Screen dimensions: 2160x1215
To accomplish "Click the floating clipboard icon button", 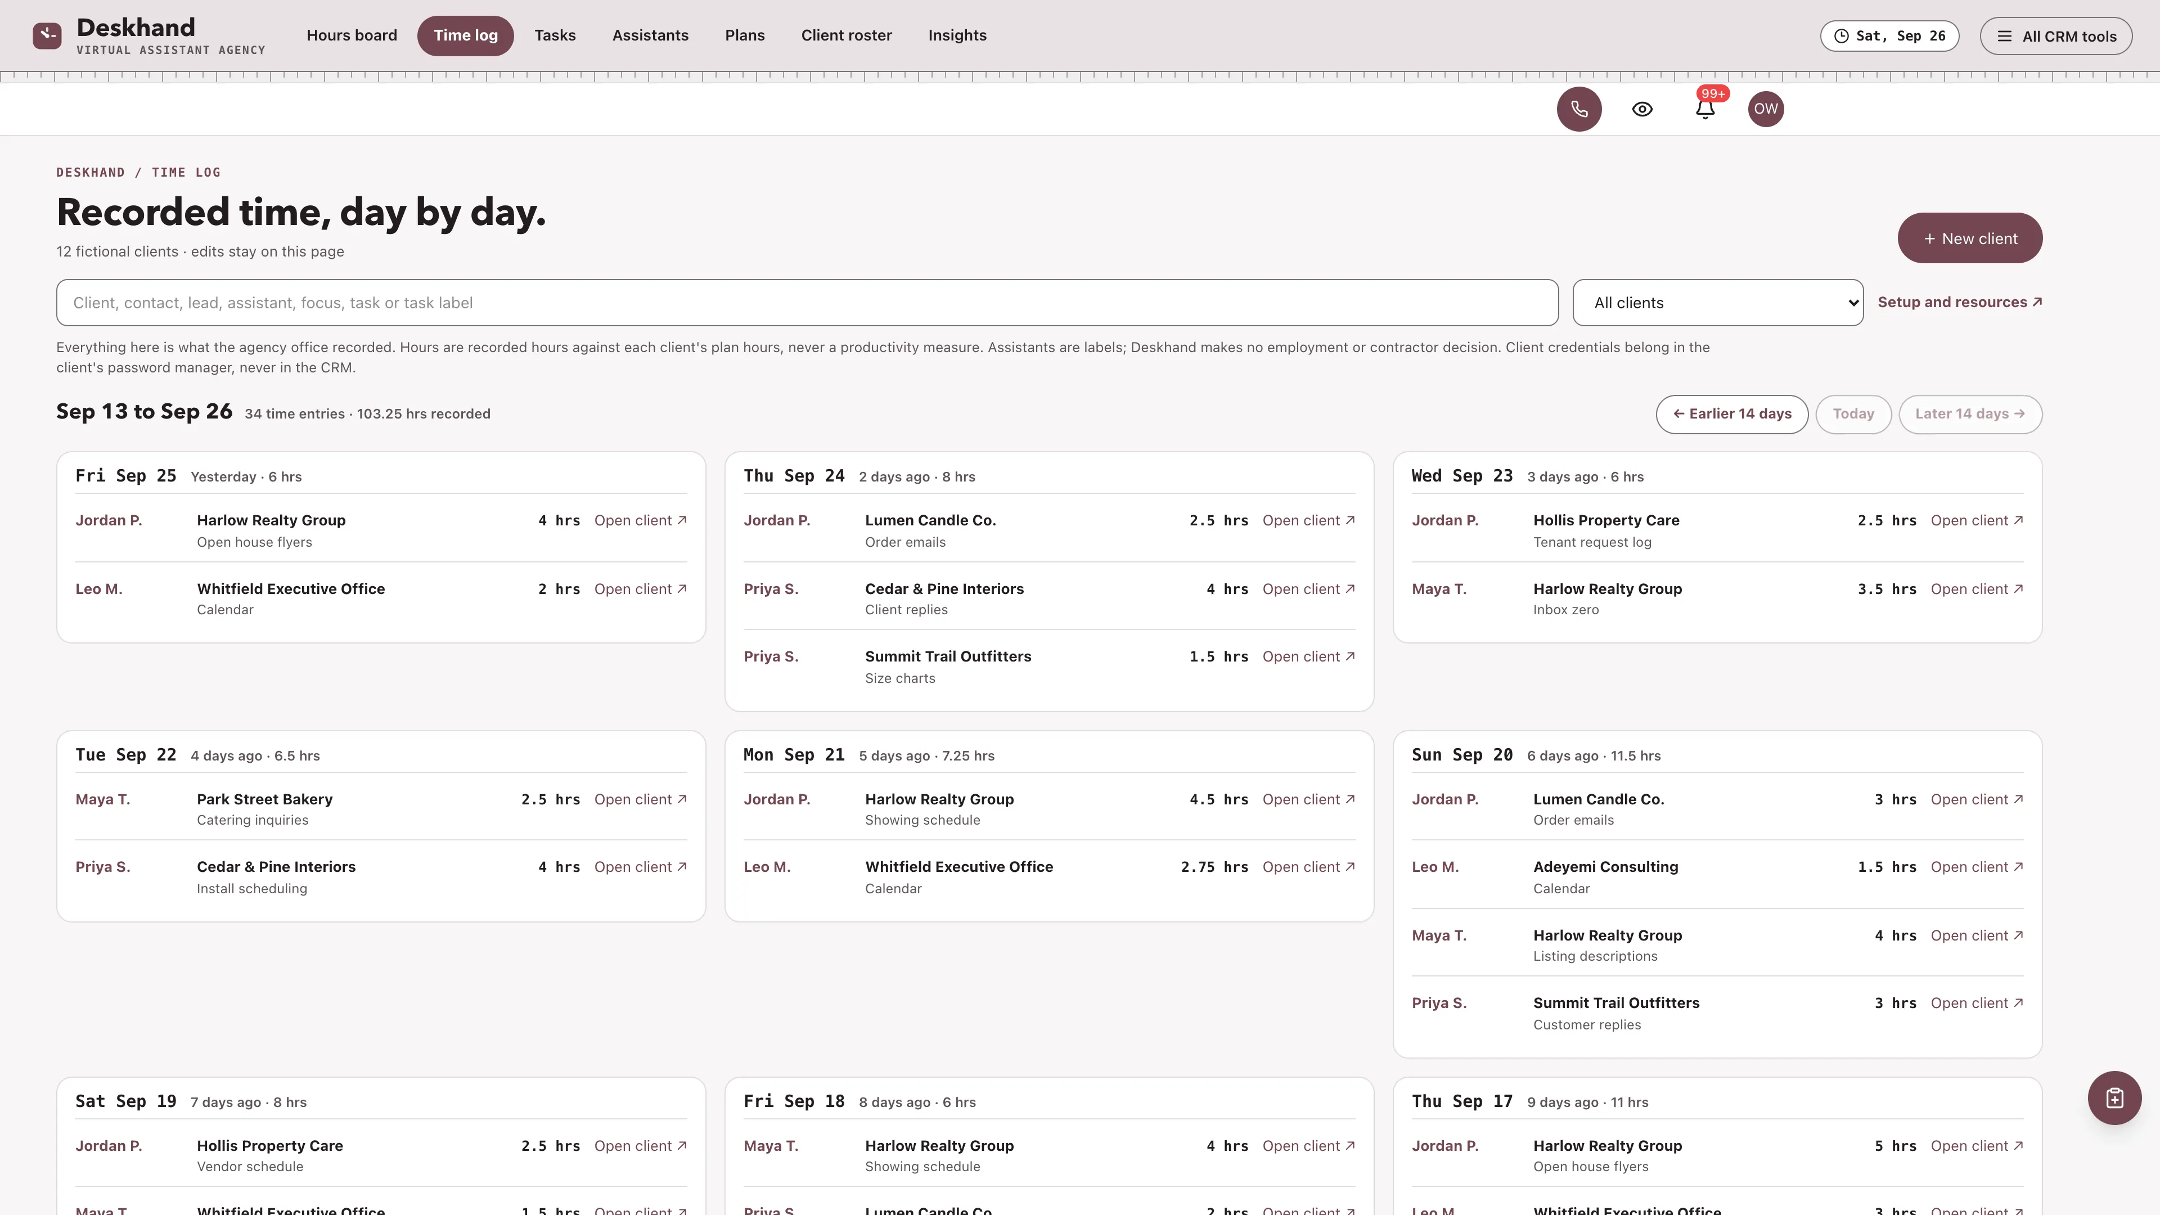I will [2114, 1097].
